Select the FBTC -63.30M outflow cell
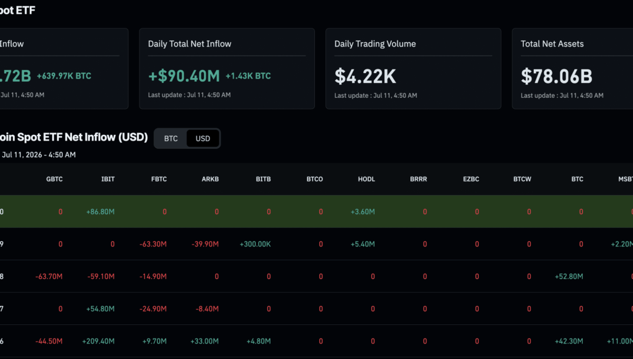 [153, 244]
